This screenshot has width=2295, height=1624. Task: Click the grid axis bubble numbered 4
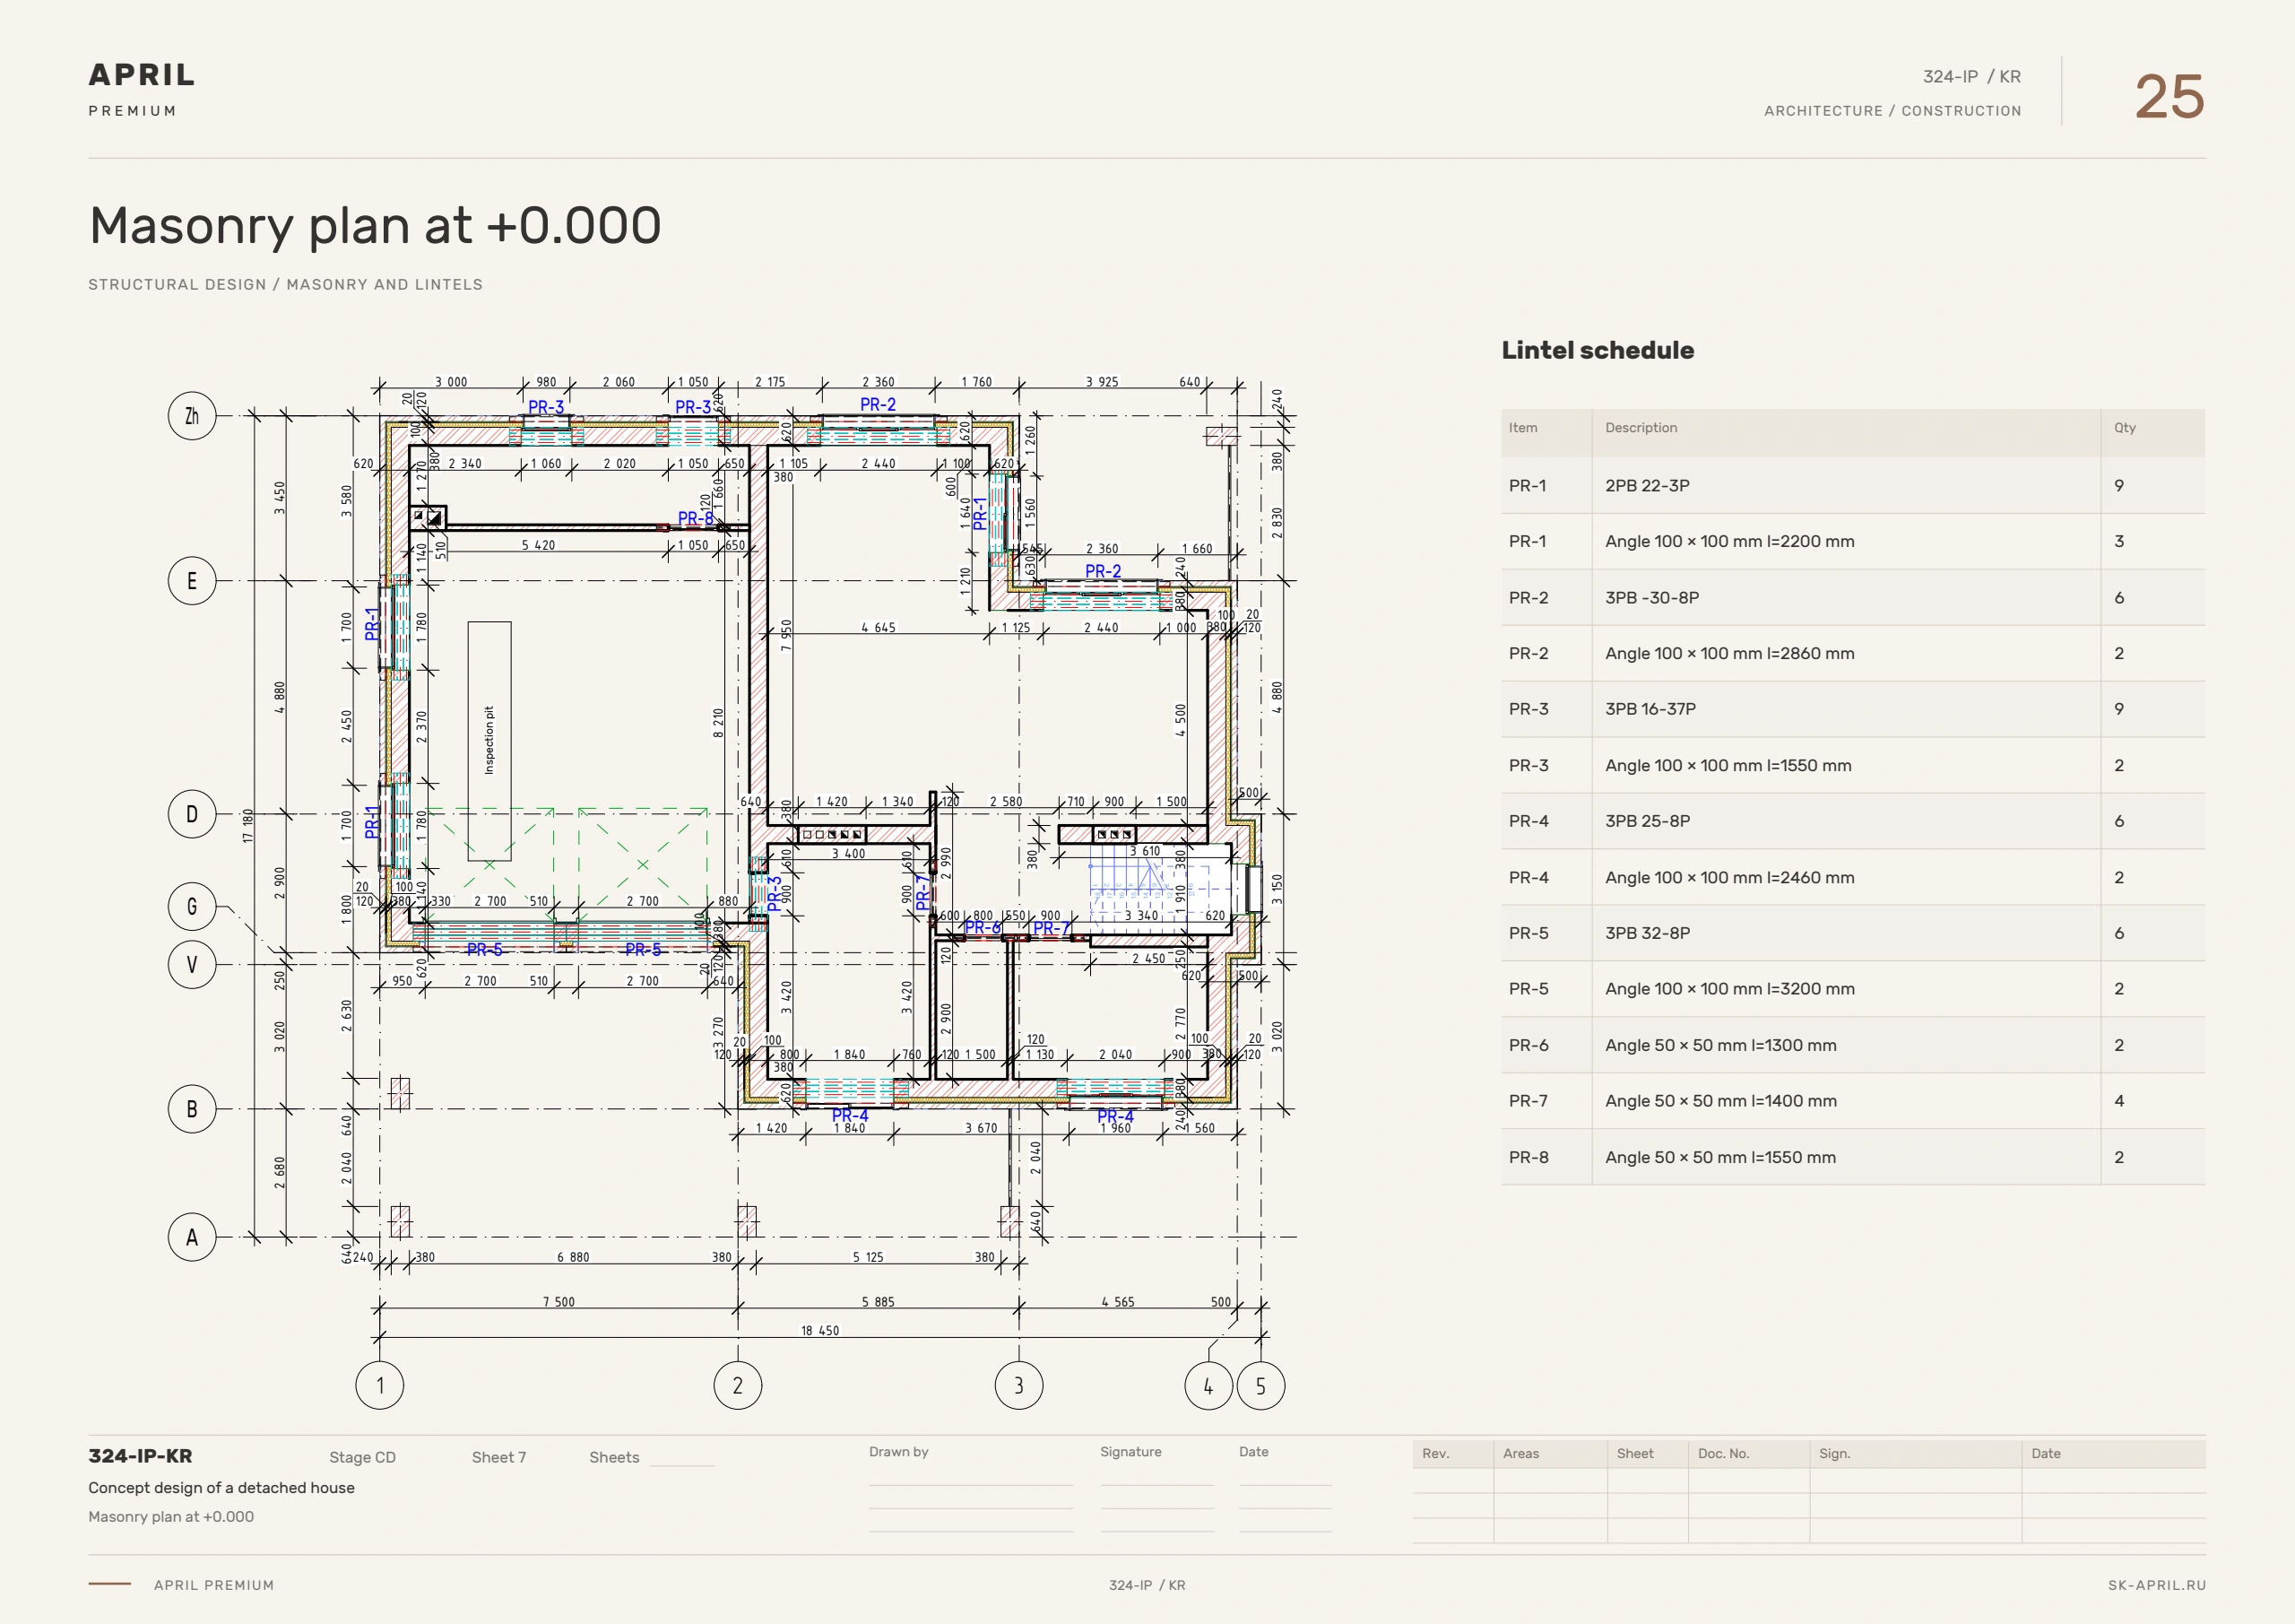click(1208, 1386)
